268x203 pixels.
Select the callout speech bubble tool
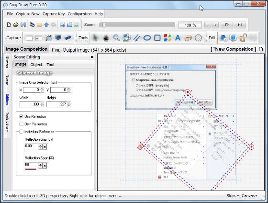188,38
